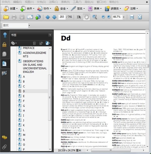151x154 pixels.
Task: Select the PREFACE bookmark
Action: (29, 48)
